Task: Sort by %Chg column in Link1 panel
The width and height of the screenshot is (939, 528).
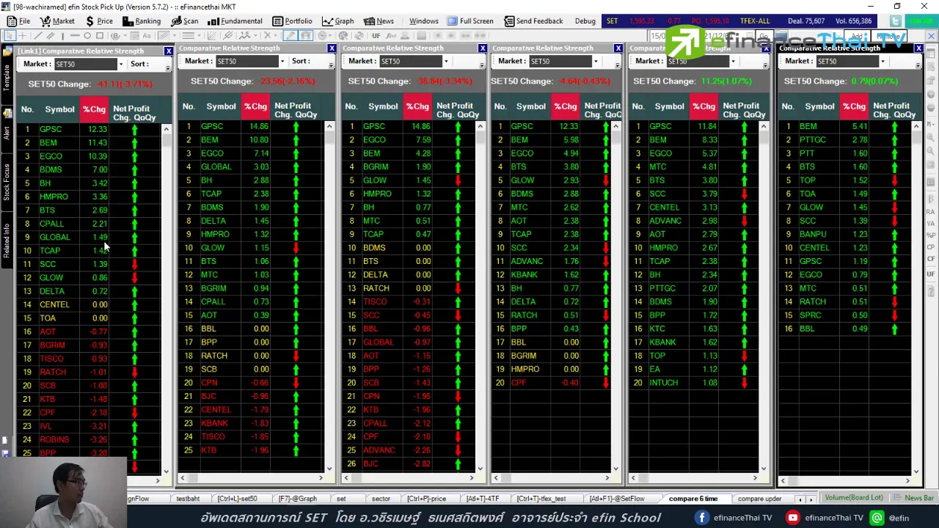Action: [94, 110]
